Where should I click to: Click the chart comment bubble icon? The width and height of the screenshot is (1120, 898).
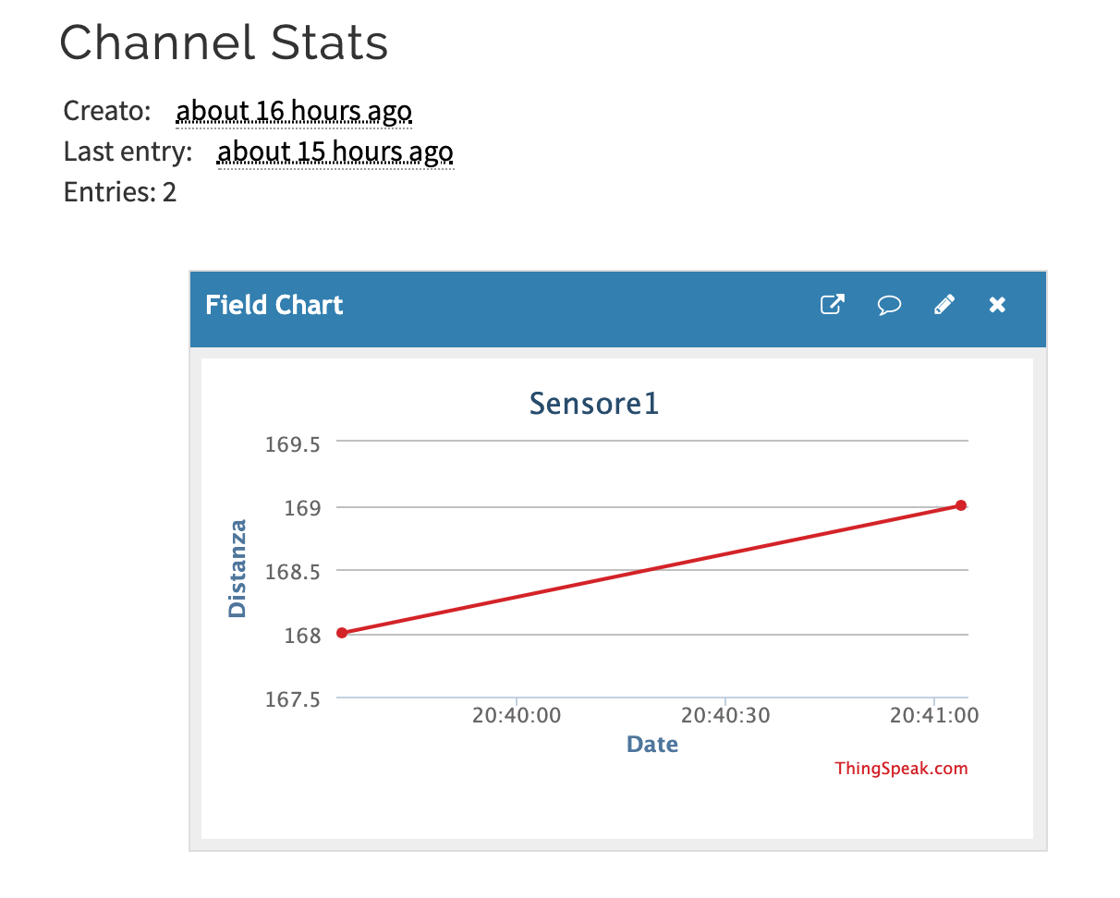tap(889, 305)
